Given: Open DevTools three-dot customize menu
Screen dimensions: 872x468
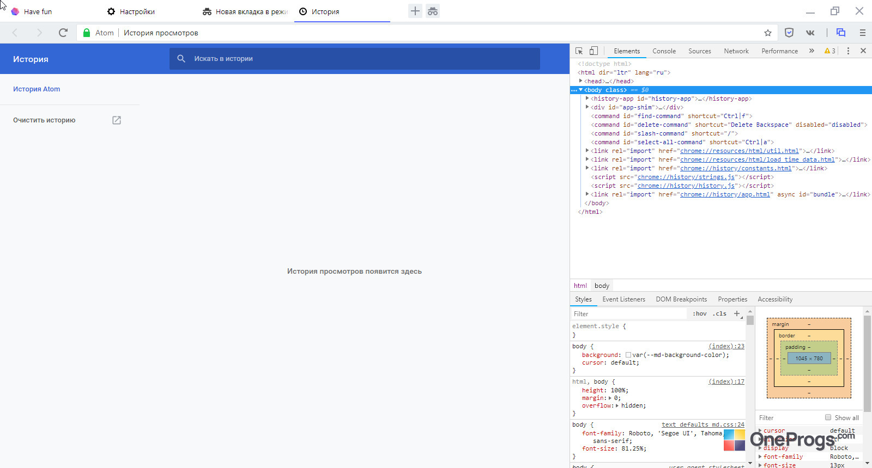Looking at the screenshot, I should [x=848, y=51].
